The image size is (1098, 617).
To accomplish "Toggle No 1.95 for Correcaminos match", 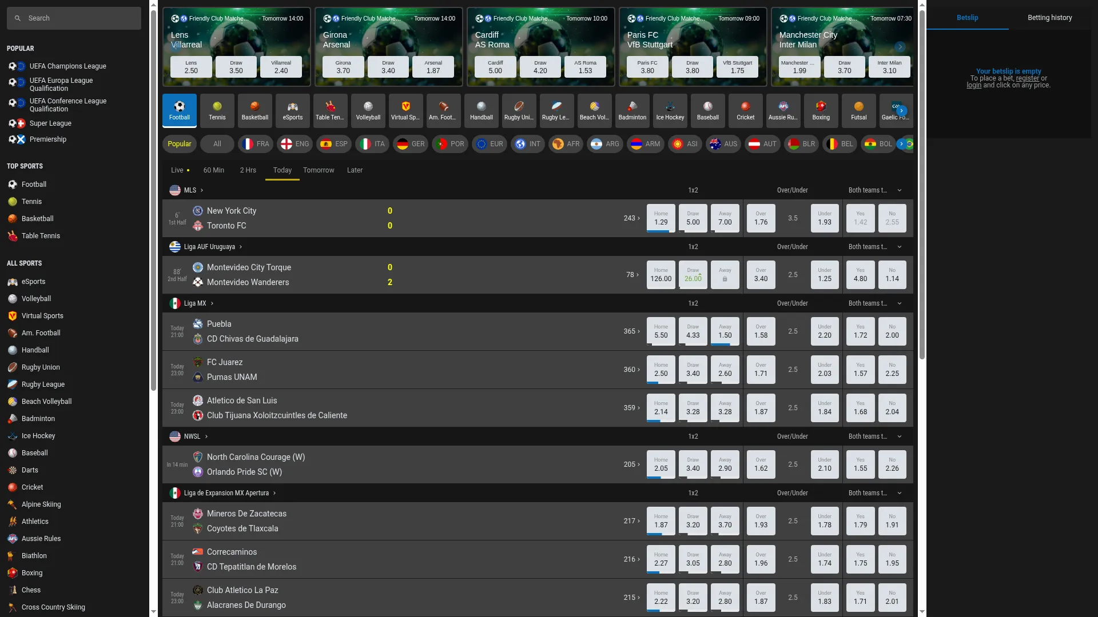I will (892, 559).
